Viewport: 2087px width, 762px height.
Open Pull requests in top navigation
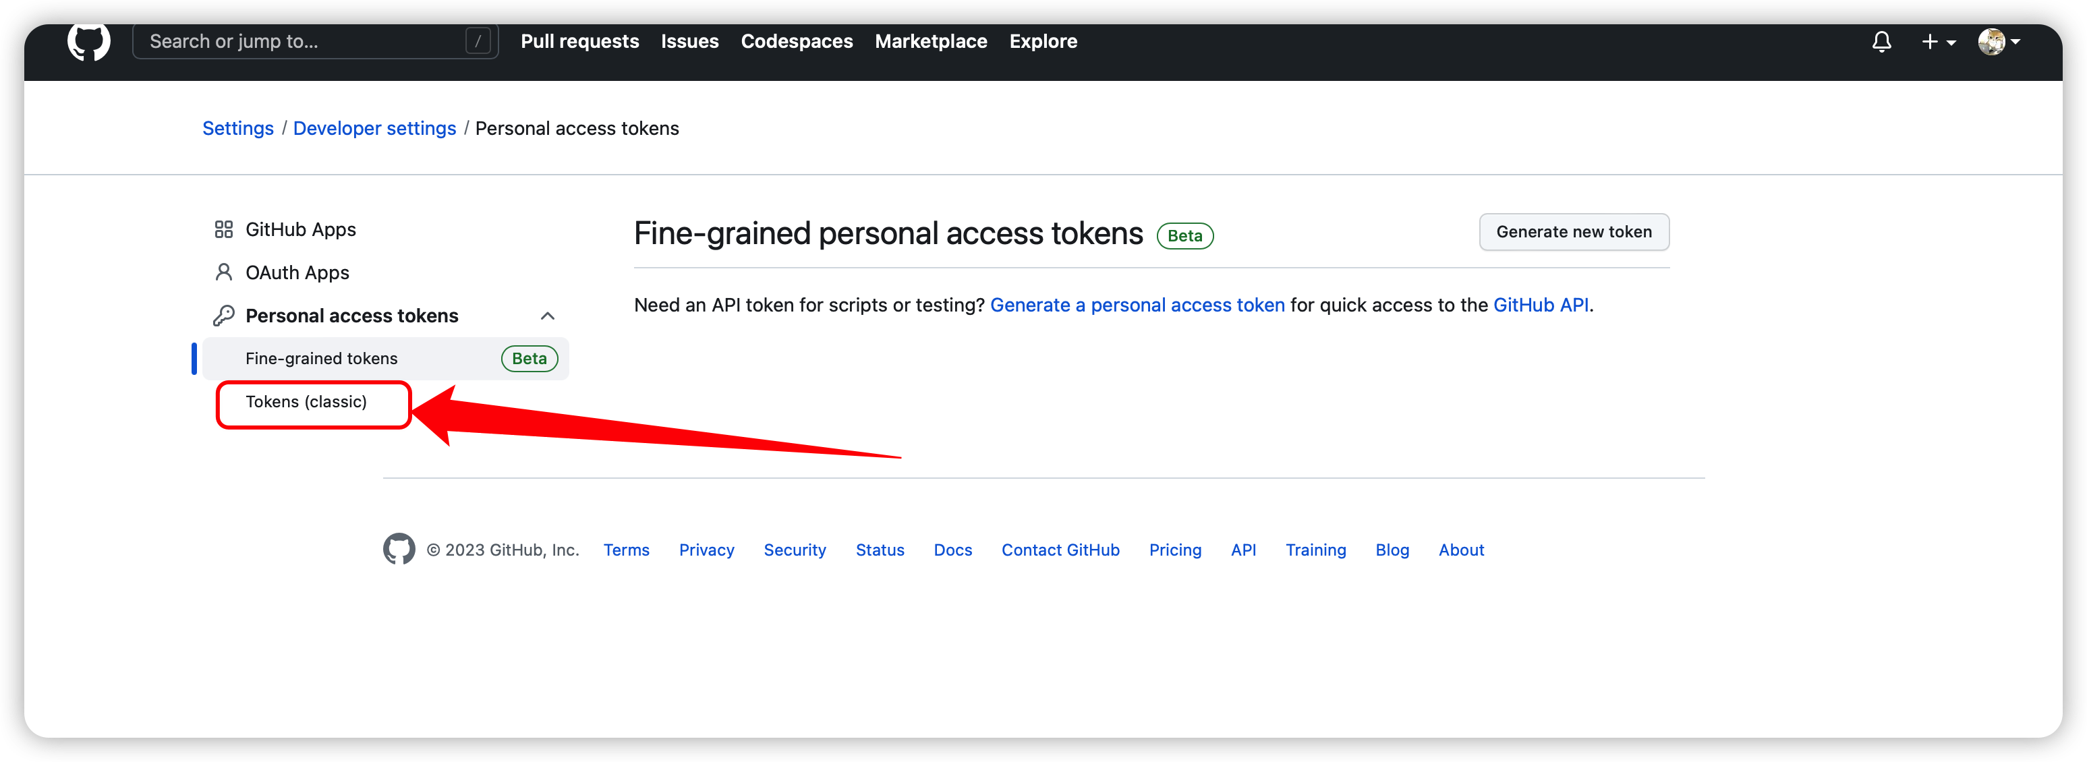(x=579, y=41)
